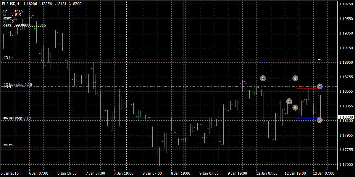Click the '7 Jan 07:00' time axis label
355x177 pixels.
click(96, 173)
